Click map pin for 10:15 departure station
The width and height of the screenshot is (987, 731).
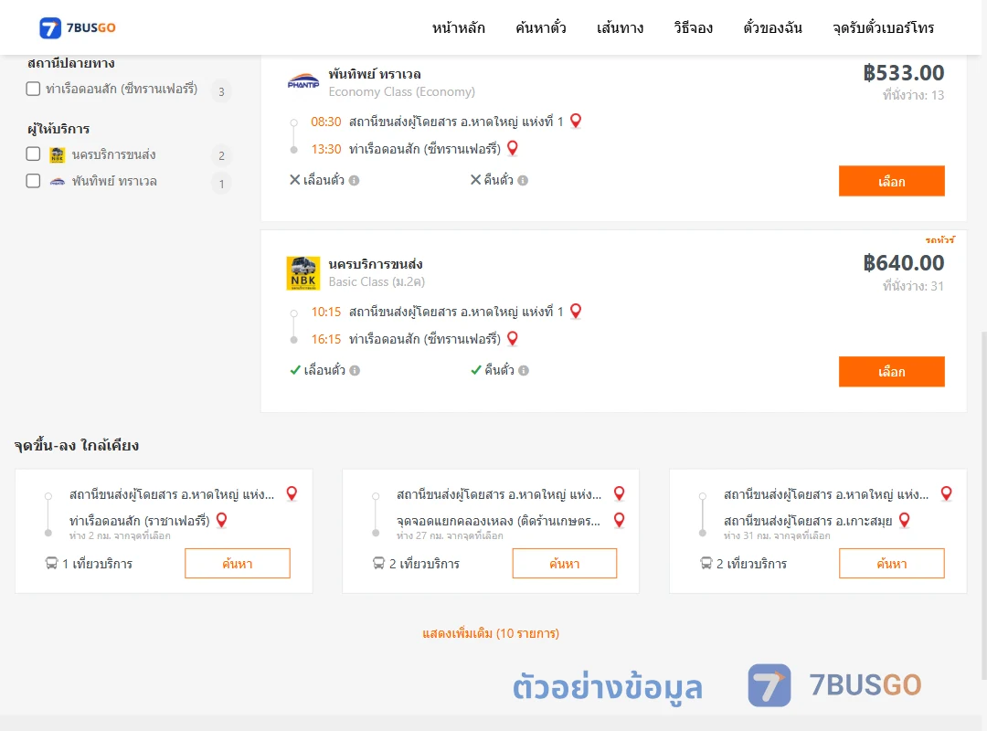(576, 311)
